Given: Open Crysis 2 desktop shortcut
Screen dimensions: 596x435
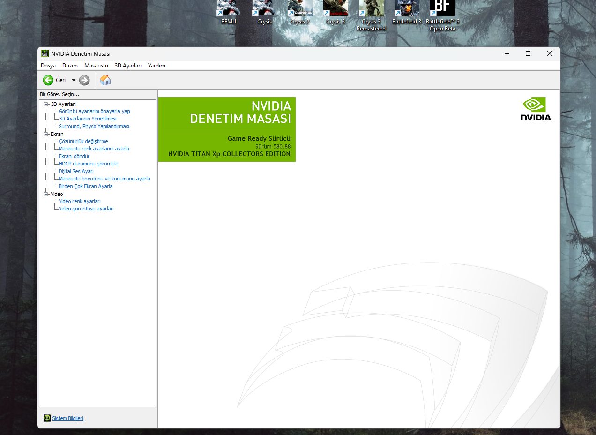Looking at the screenshot, I should [300, 12].
